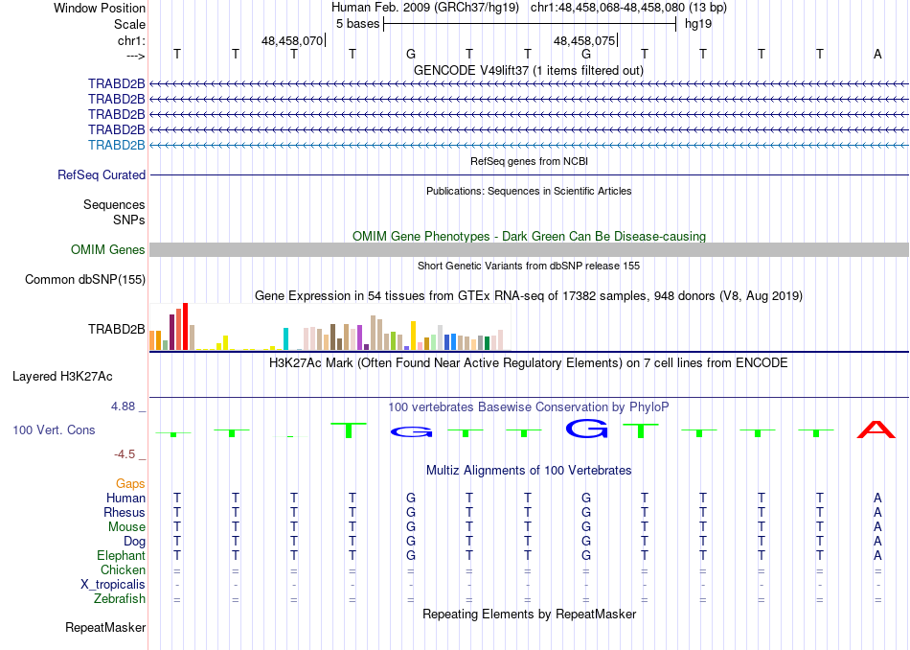Click Publications: Sequences in Scientific Articles title
Image resolution: width=910 pixels, height=650 pixels.
tap(529, 191)
